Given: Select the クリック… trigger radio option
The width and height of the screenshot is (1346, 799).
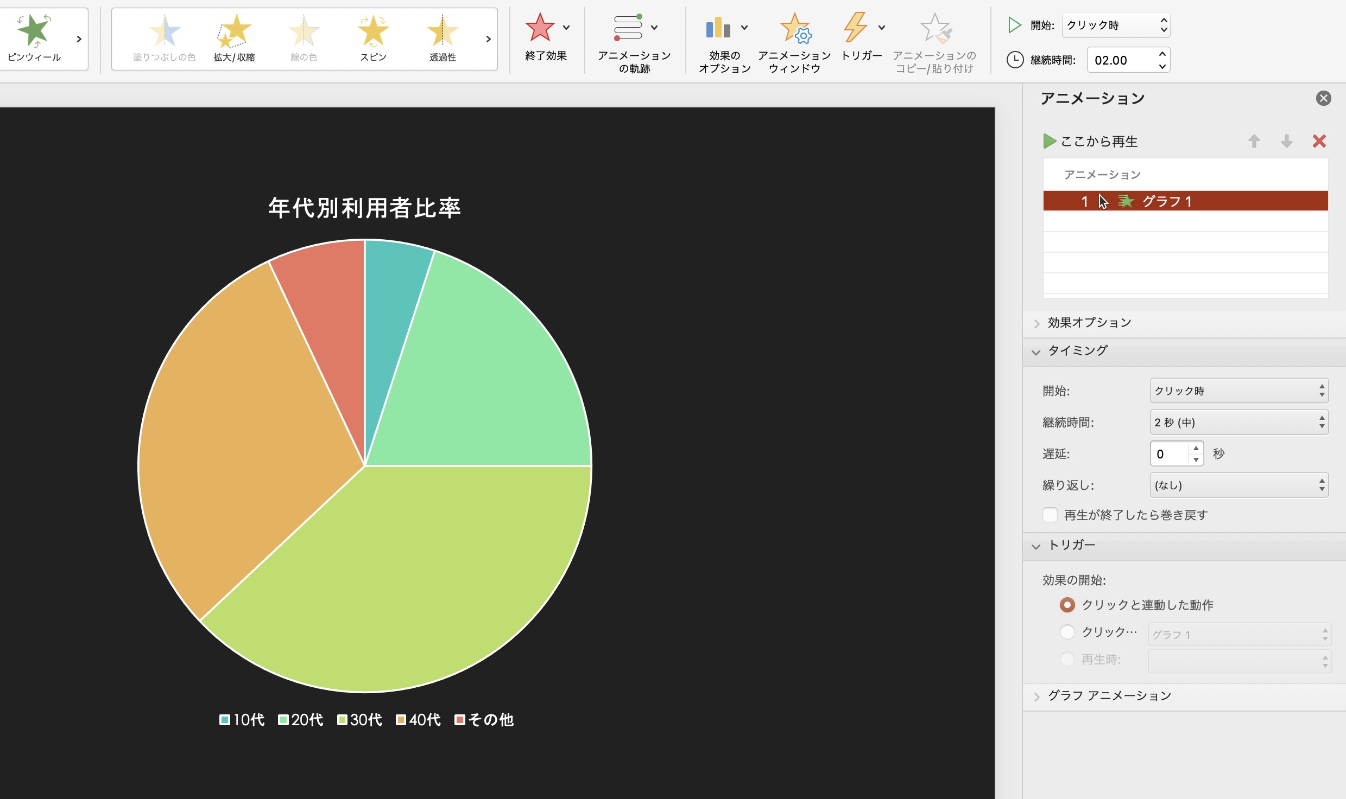Looking at the screenshot, I should click(x=1067, y=632).
